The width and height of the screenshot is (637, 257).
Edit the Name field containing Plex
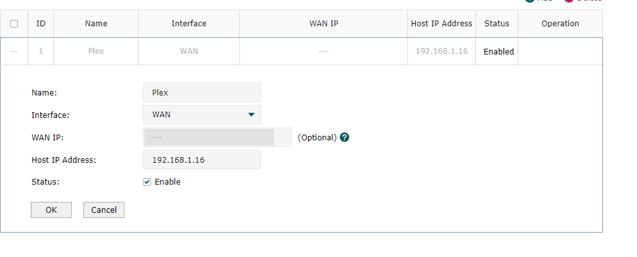coord(202,92)
